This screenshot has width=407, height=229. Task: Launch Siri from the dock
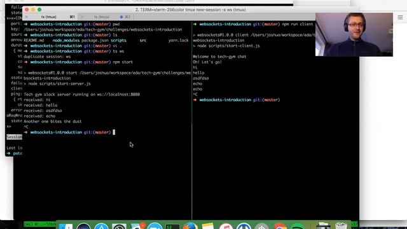coord(83,226)
